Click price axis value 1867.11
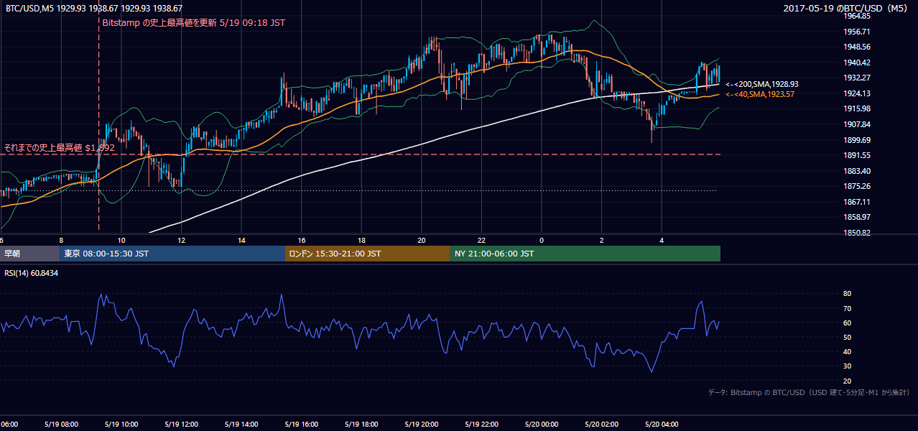This screenshot has width=918, height=431. (858, 202)
